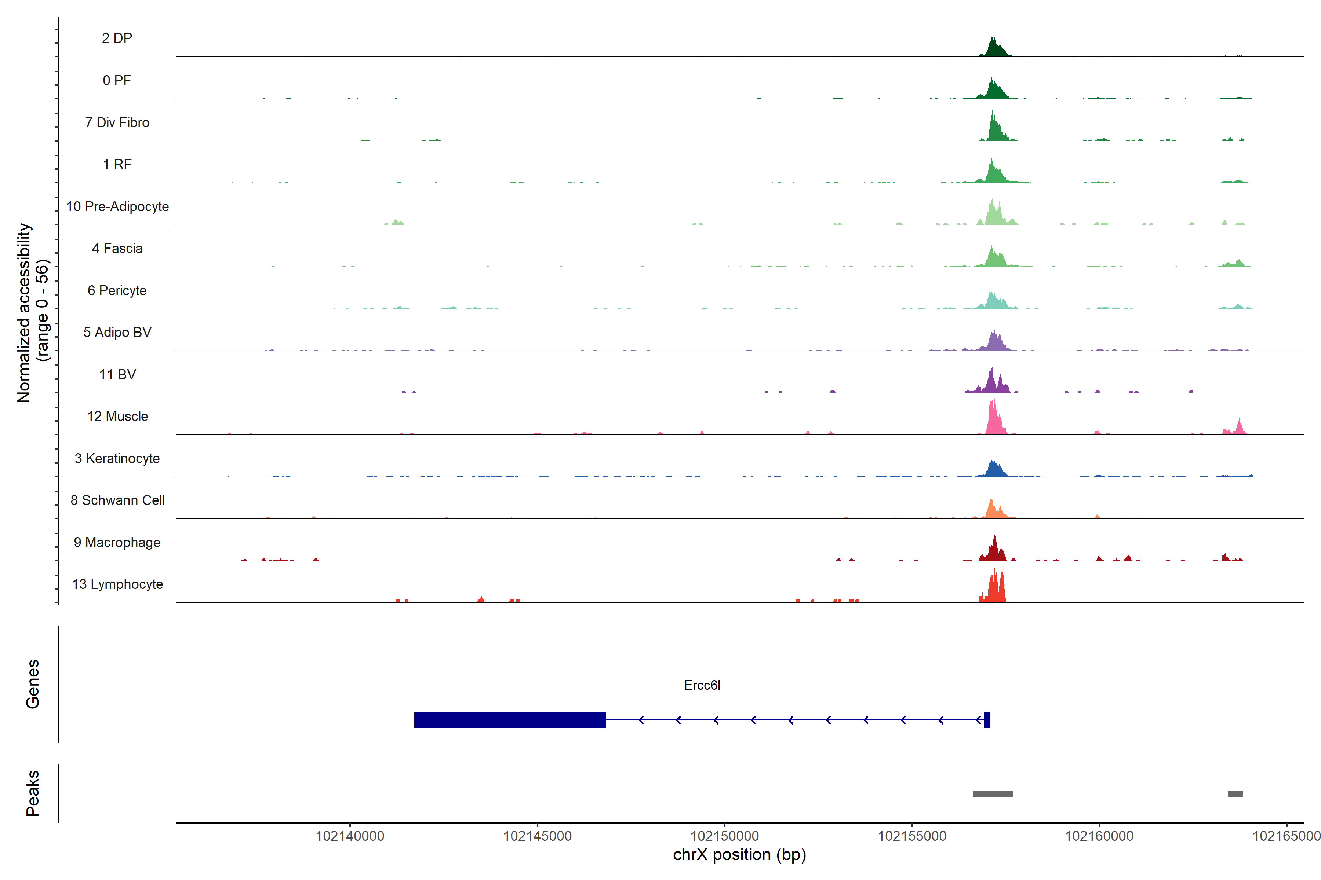Click the 8 Schwann Cell label
The width and height of the screenshot is (1321, 880).
(117, 500)
